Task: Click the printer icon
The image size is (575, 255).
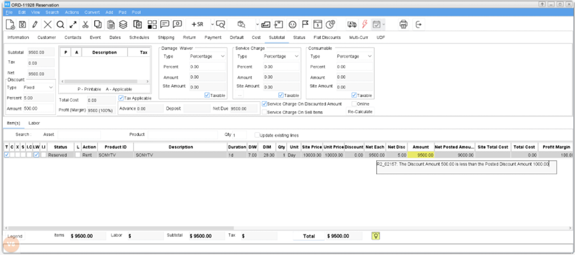Action: (403, 24)
